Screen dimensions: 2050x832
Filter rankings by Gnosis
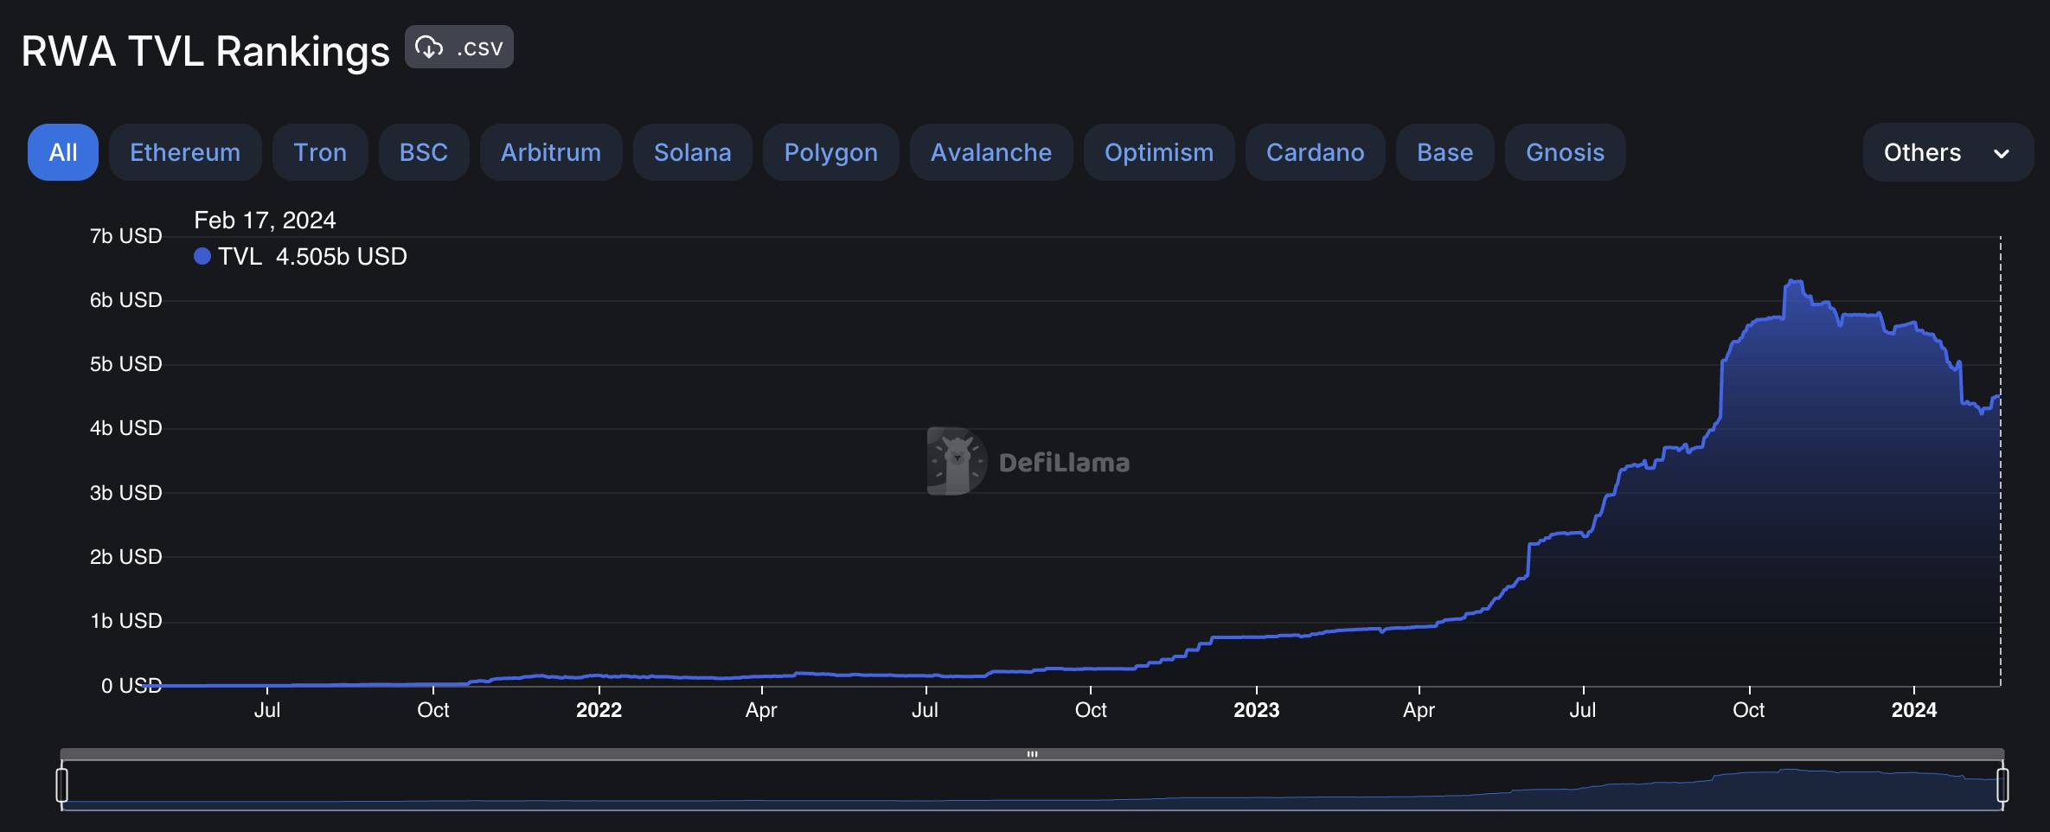pyautogui.click(x=1566, y=152)
